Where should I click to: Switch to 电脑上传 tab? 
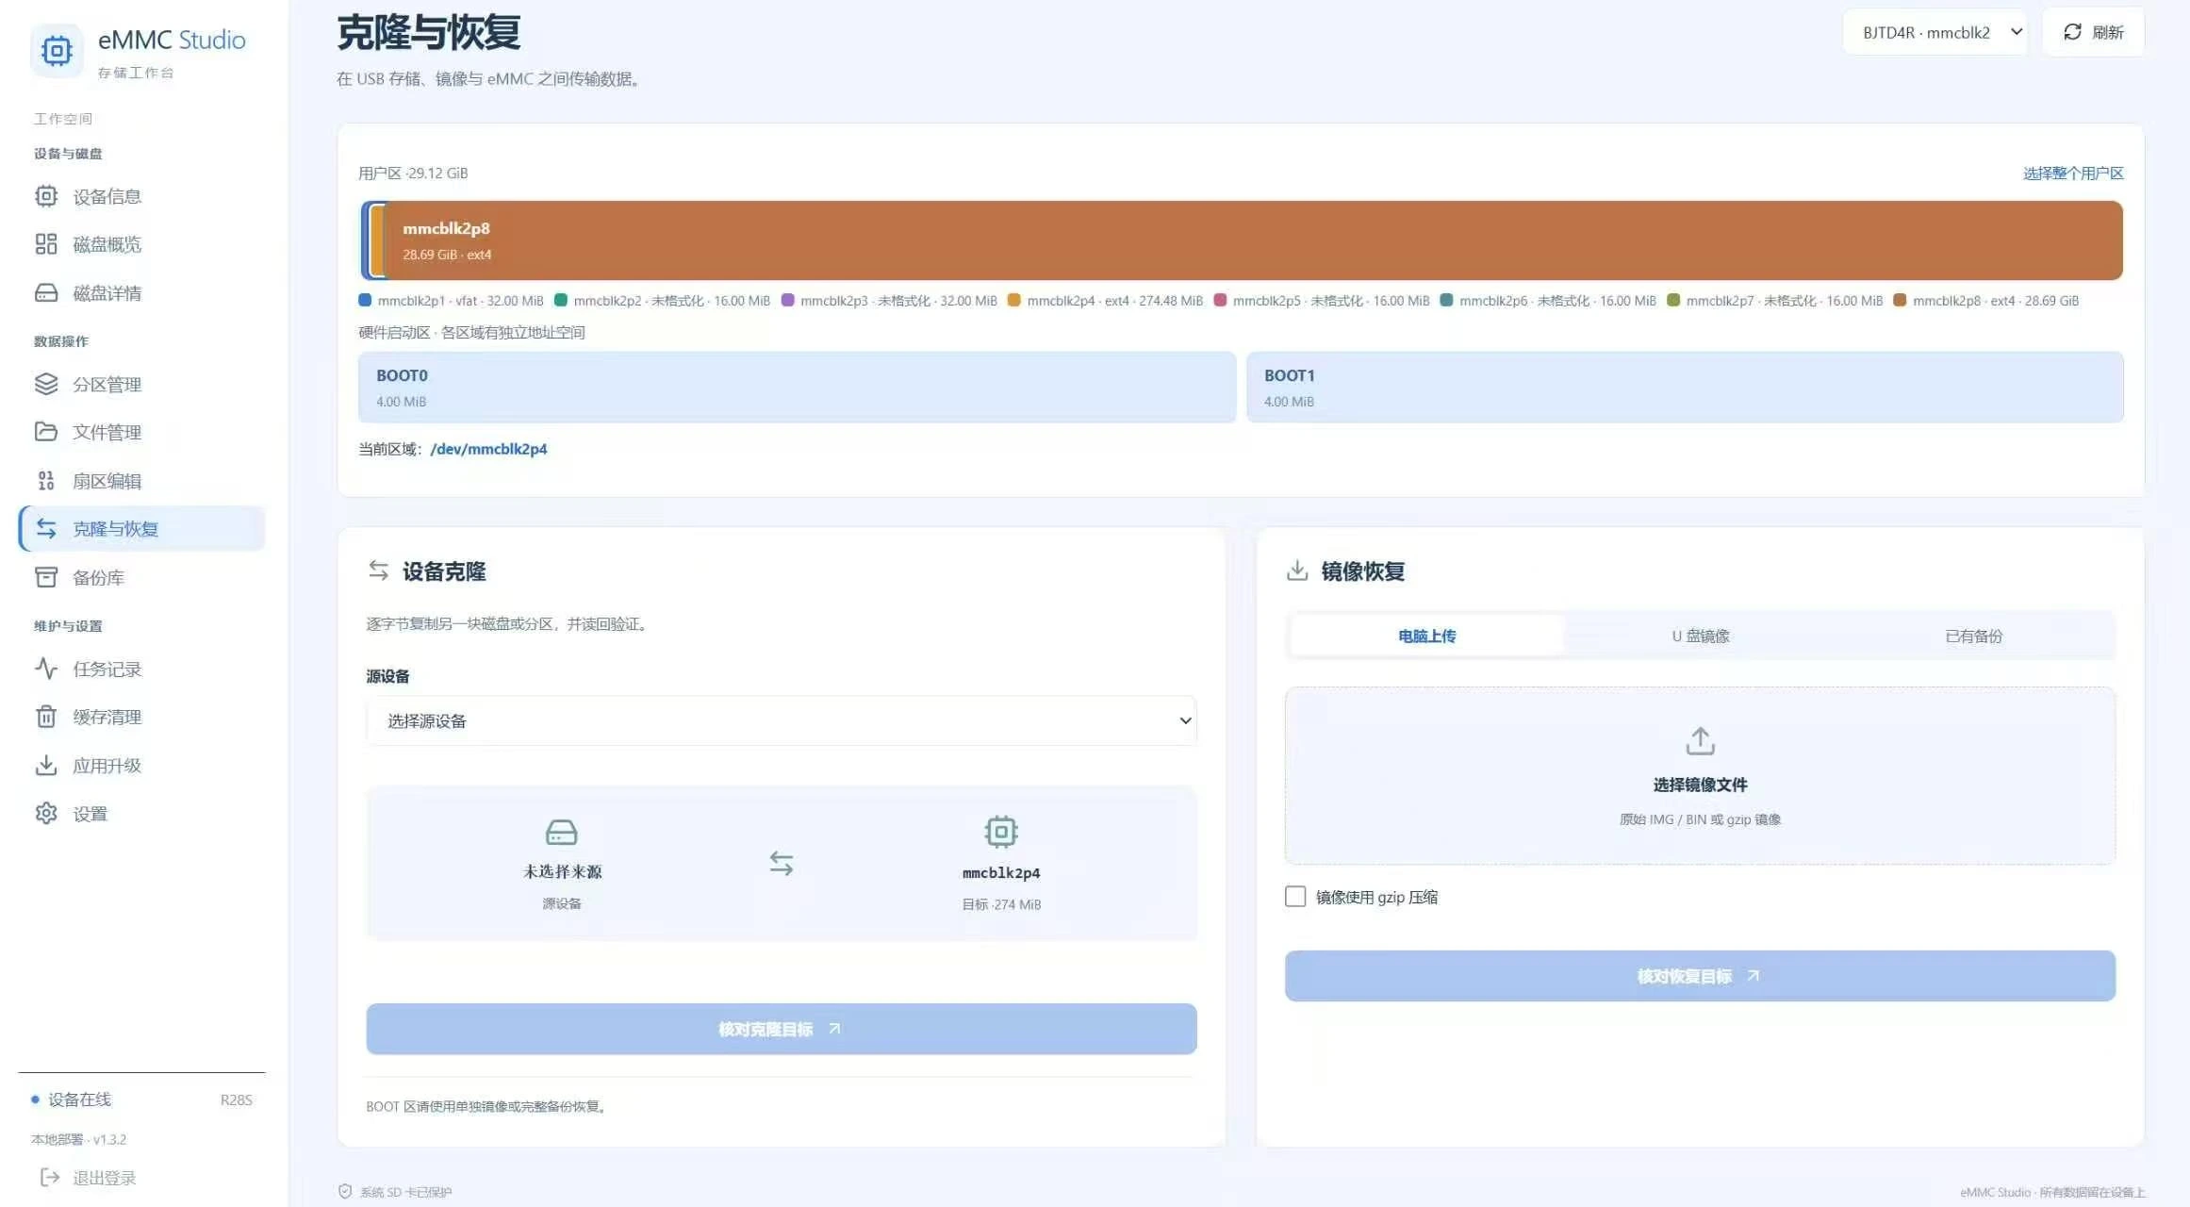pos(1426,636)
